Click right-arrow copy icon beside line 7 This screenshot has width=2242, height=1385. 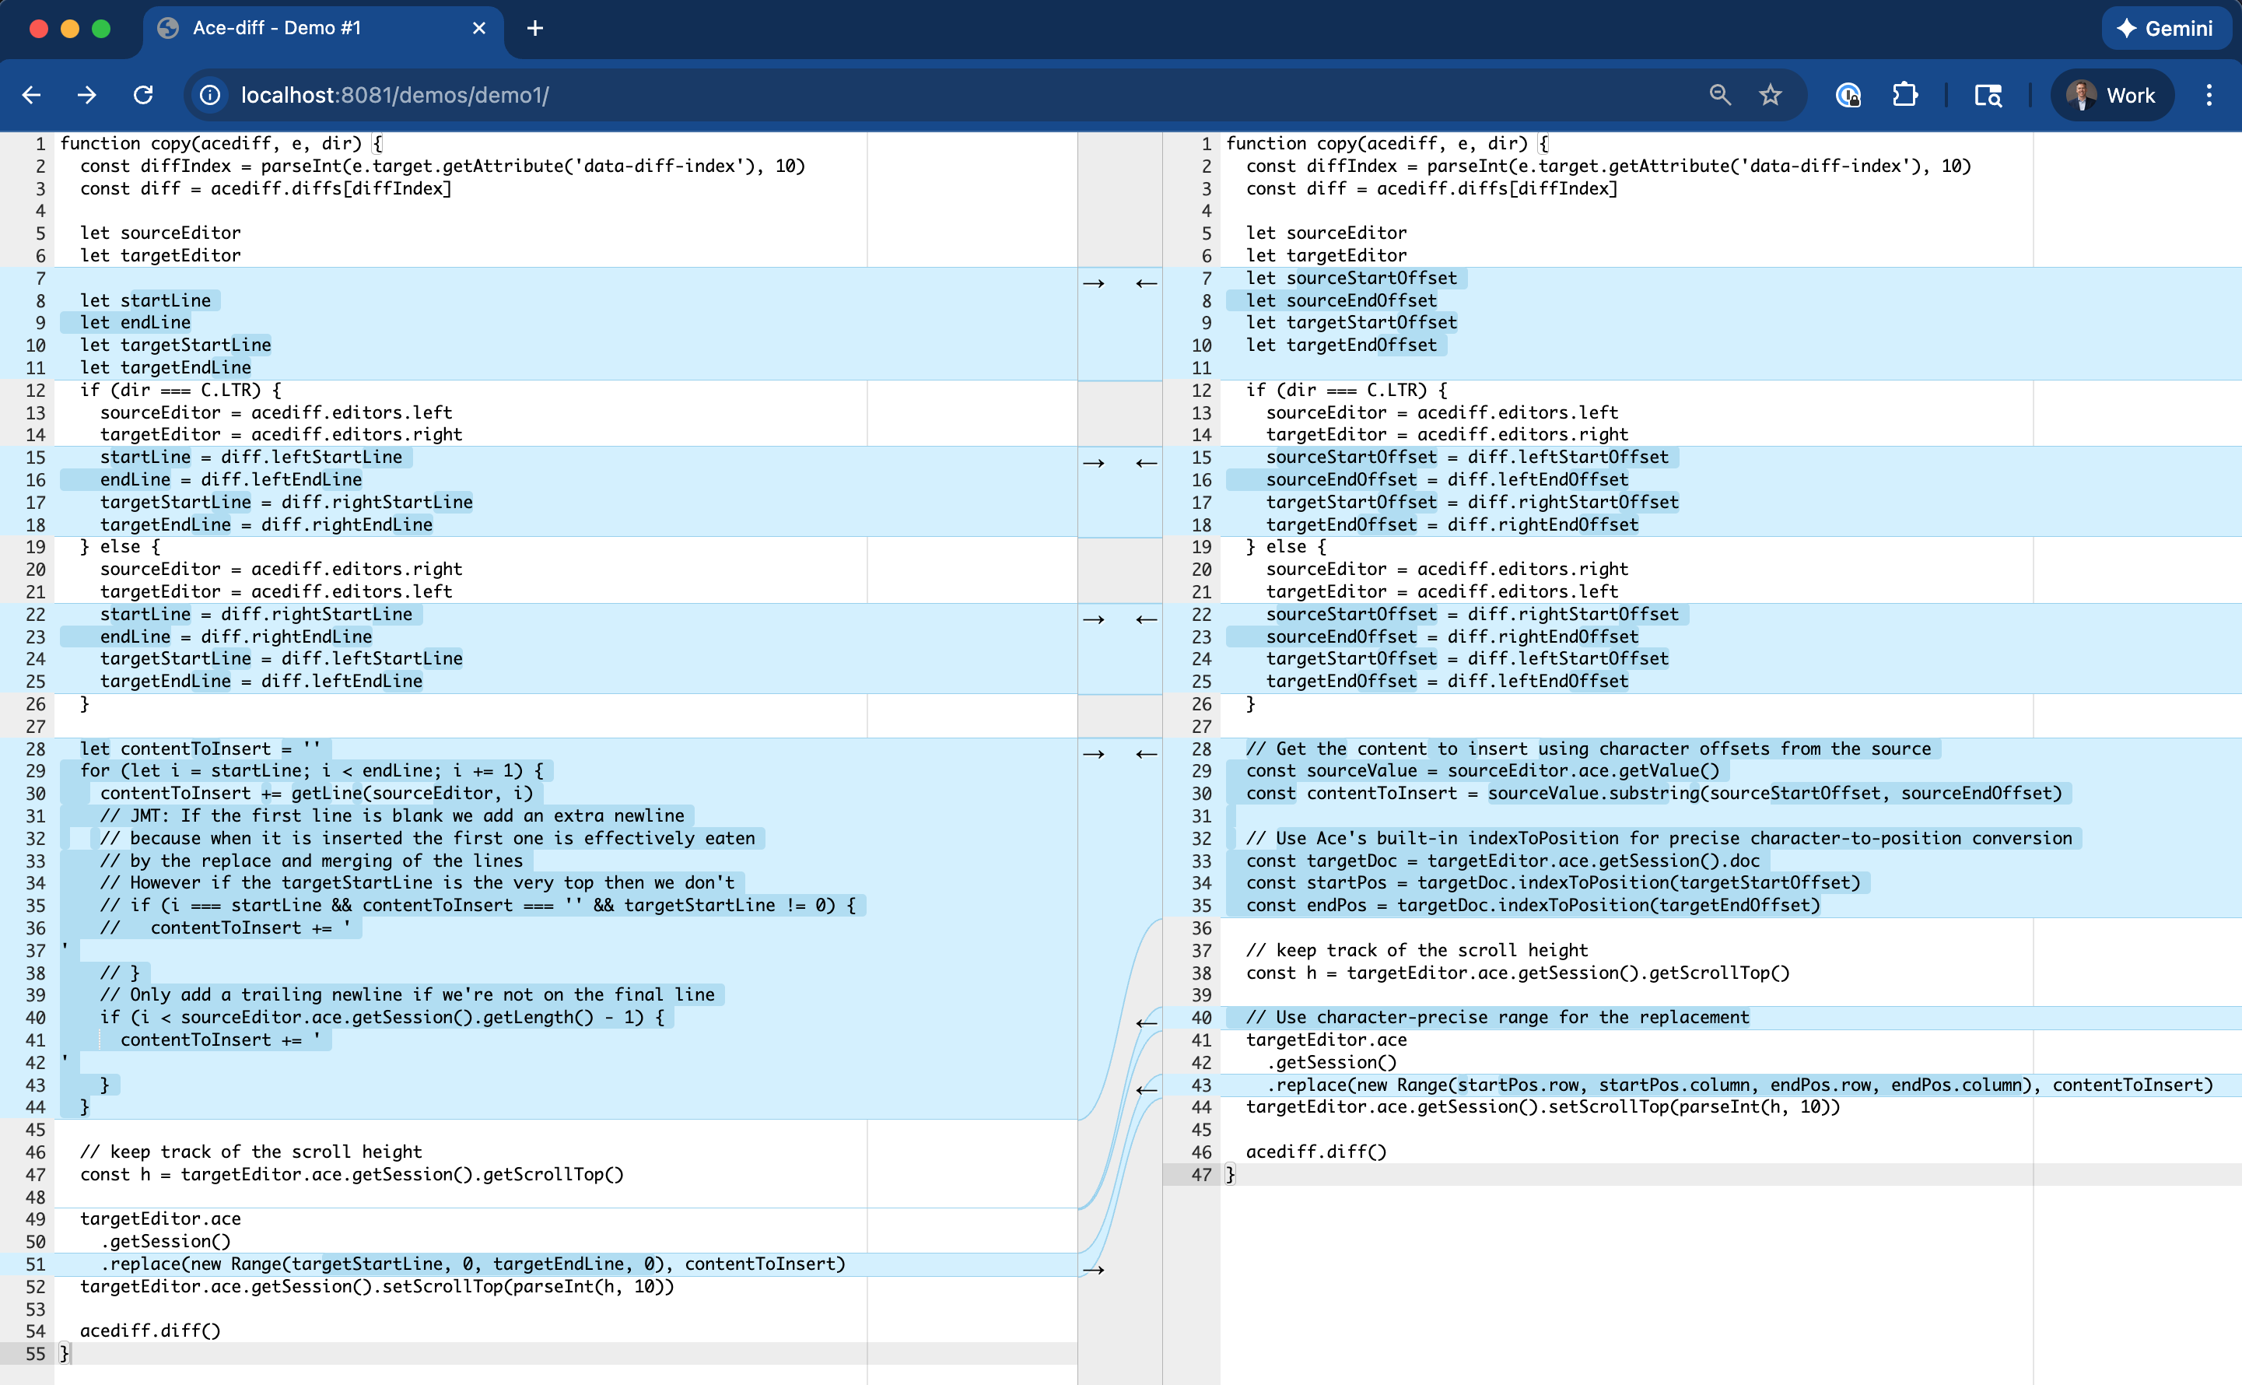click(1094, 283)
